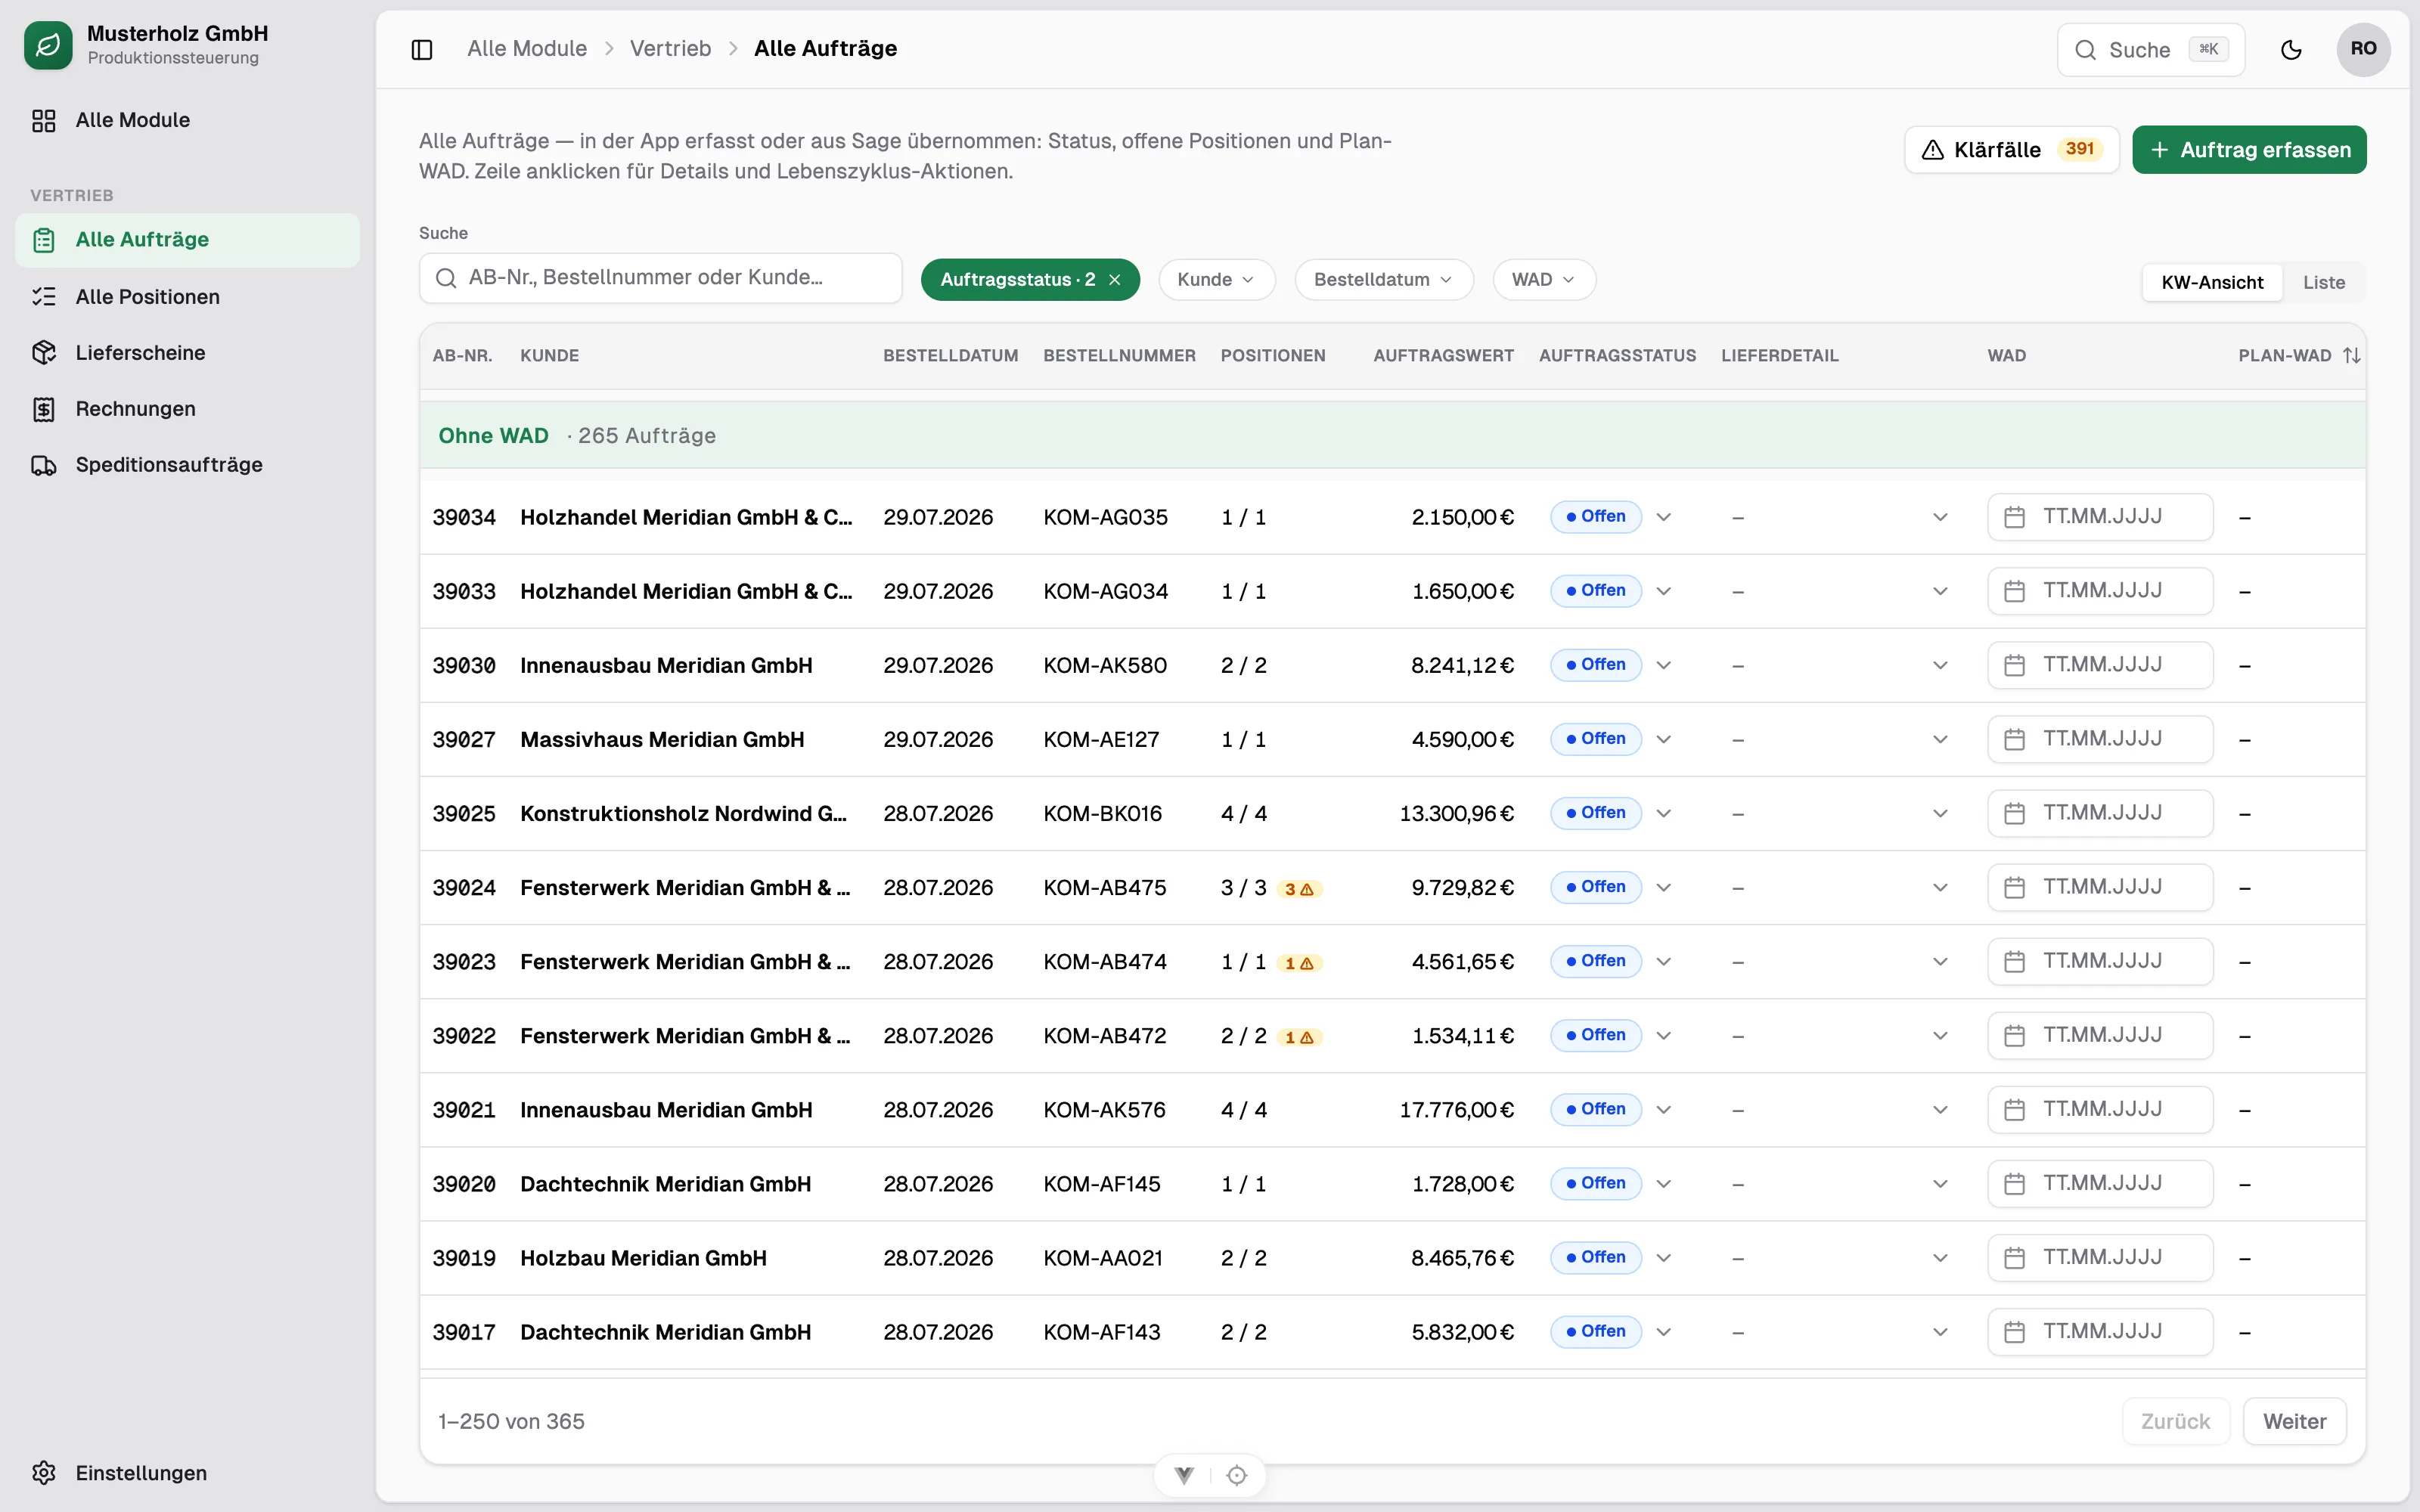Go to Rechnungen module
2420x1512 pixels.
coord(187,409)
